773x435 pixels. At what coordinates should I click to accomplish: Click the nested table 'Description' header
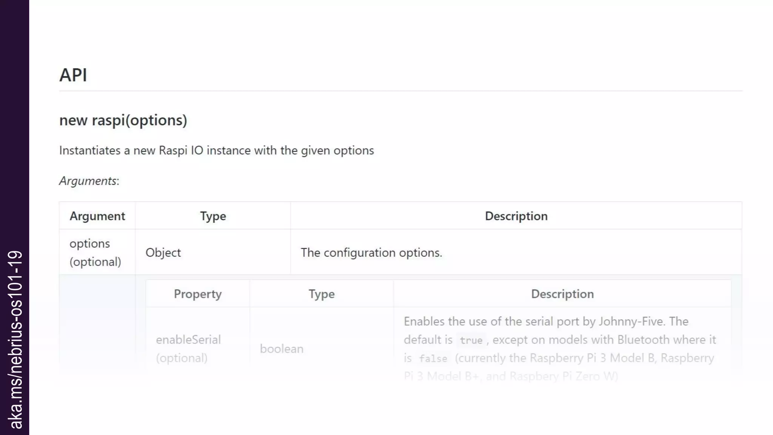pos(562,294)
